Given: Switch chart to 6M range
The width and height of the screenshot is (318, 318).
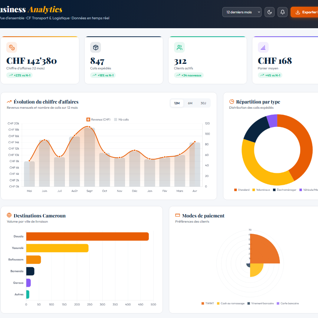Looking at the screenshot, I should [x=190, y=103].
